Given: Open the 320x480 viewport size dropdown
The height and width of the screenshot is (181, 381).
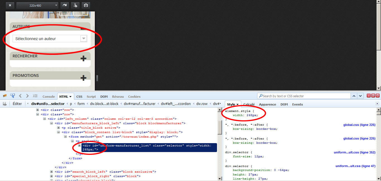Looking at the screenshot, I should (37, 5).
